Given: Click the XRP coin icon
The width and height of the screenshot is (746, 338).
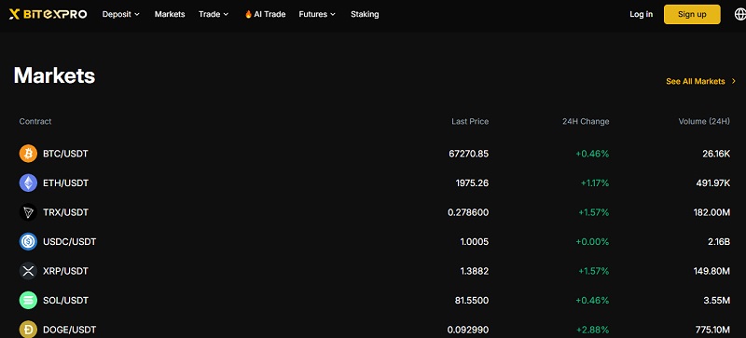Looking at the screenshot, I should 28,271.
